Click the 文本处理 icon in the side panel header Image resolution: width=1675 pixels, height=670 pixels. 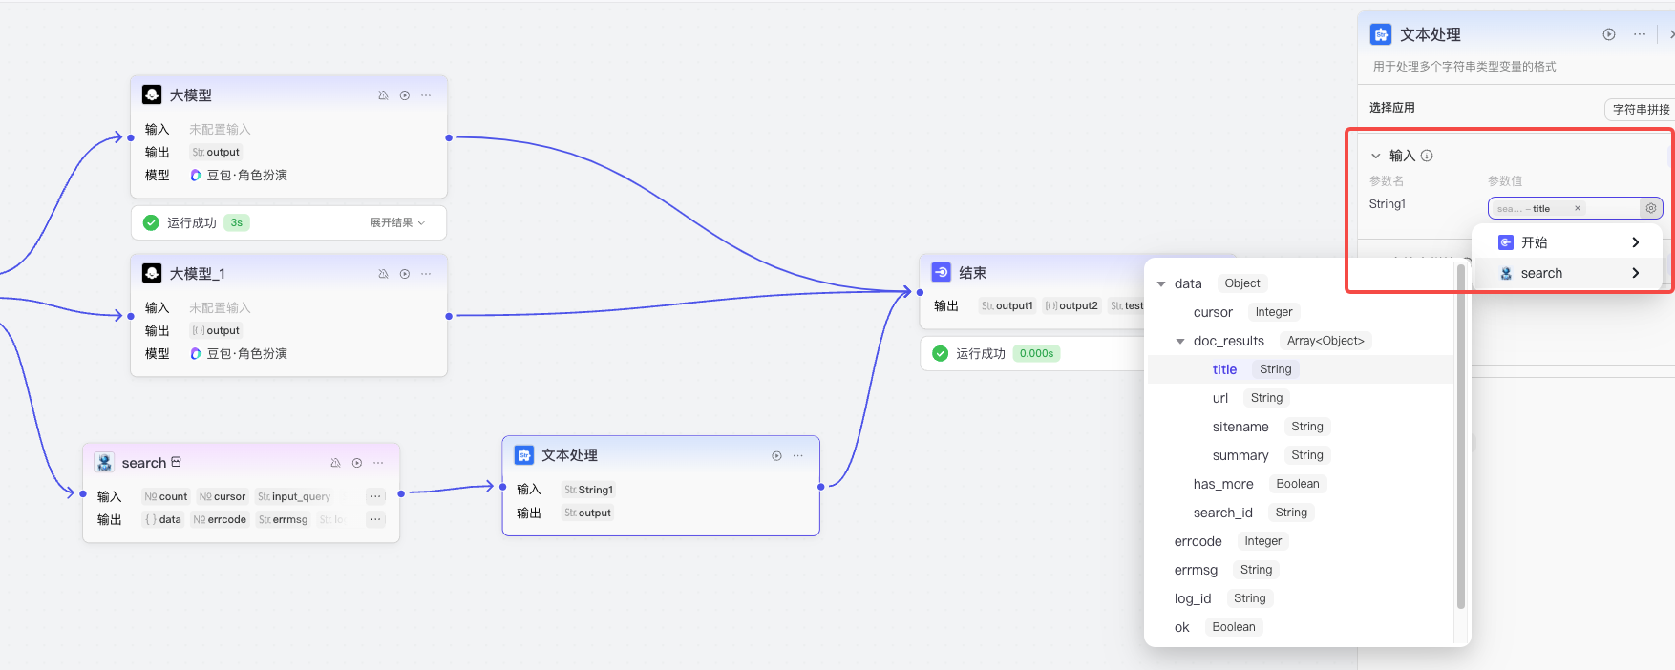coord(1381,34)
